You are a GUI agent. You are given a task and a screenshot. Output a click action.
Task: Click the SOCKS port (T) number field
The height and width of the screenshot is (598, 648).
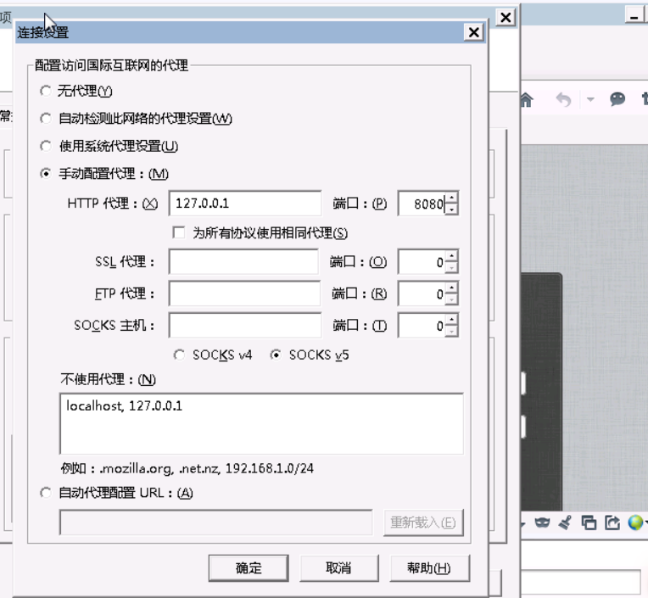click(x=422, y=326)
